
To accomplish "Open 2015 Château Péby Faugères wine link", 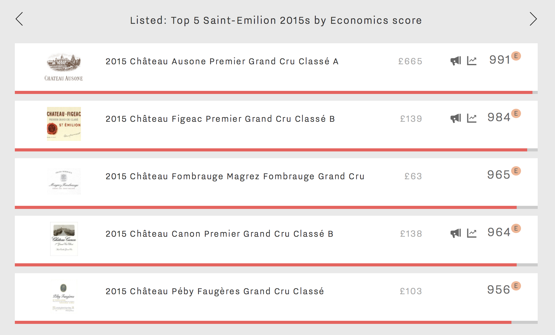I will coord(215,291).
